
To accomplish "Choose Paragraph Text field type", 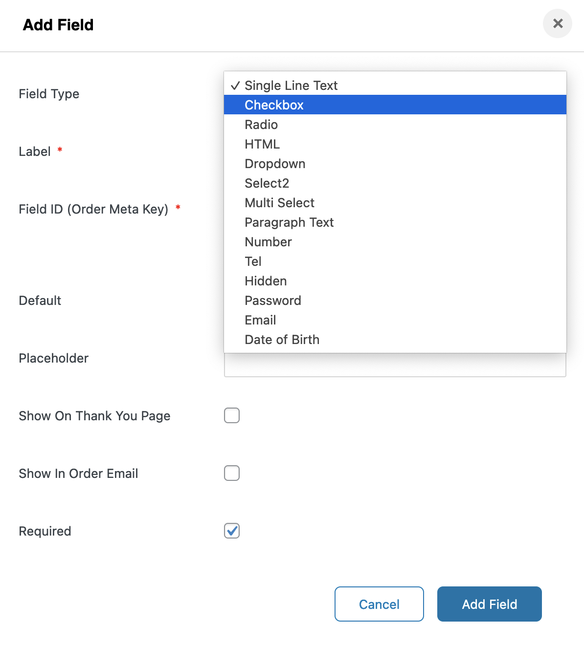I will pos(289,222).
